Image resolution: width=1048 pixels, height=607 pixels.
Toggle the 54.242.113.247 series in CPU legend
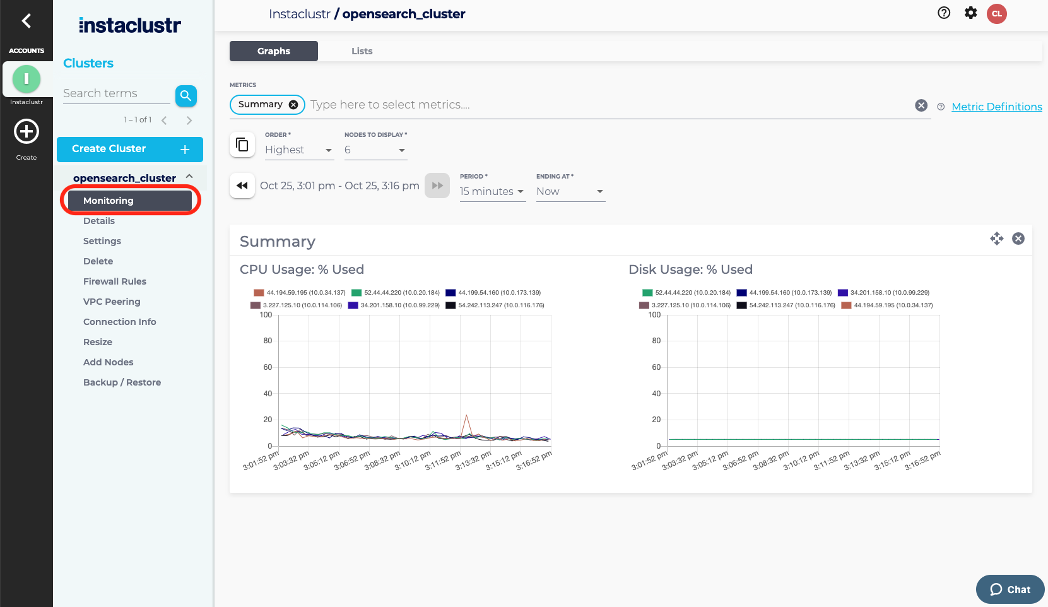495,305
